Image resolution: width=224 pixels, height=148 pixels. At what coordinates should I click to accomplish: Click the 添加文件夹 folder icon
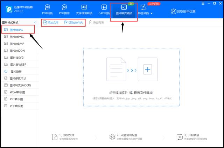click(x=66, y=22)
